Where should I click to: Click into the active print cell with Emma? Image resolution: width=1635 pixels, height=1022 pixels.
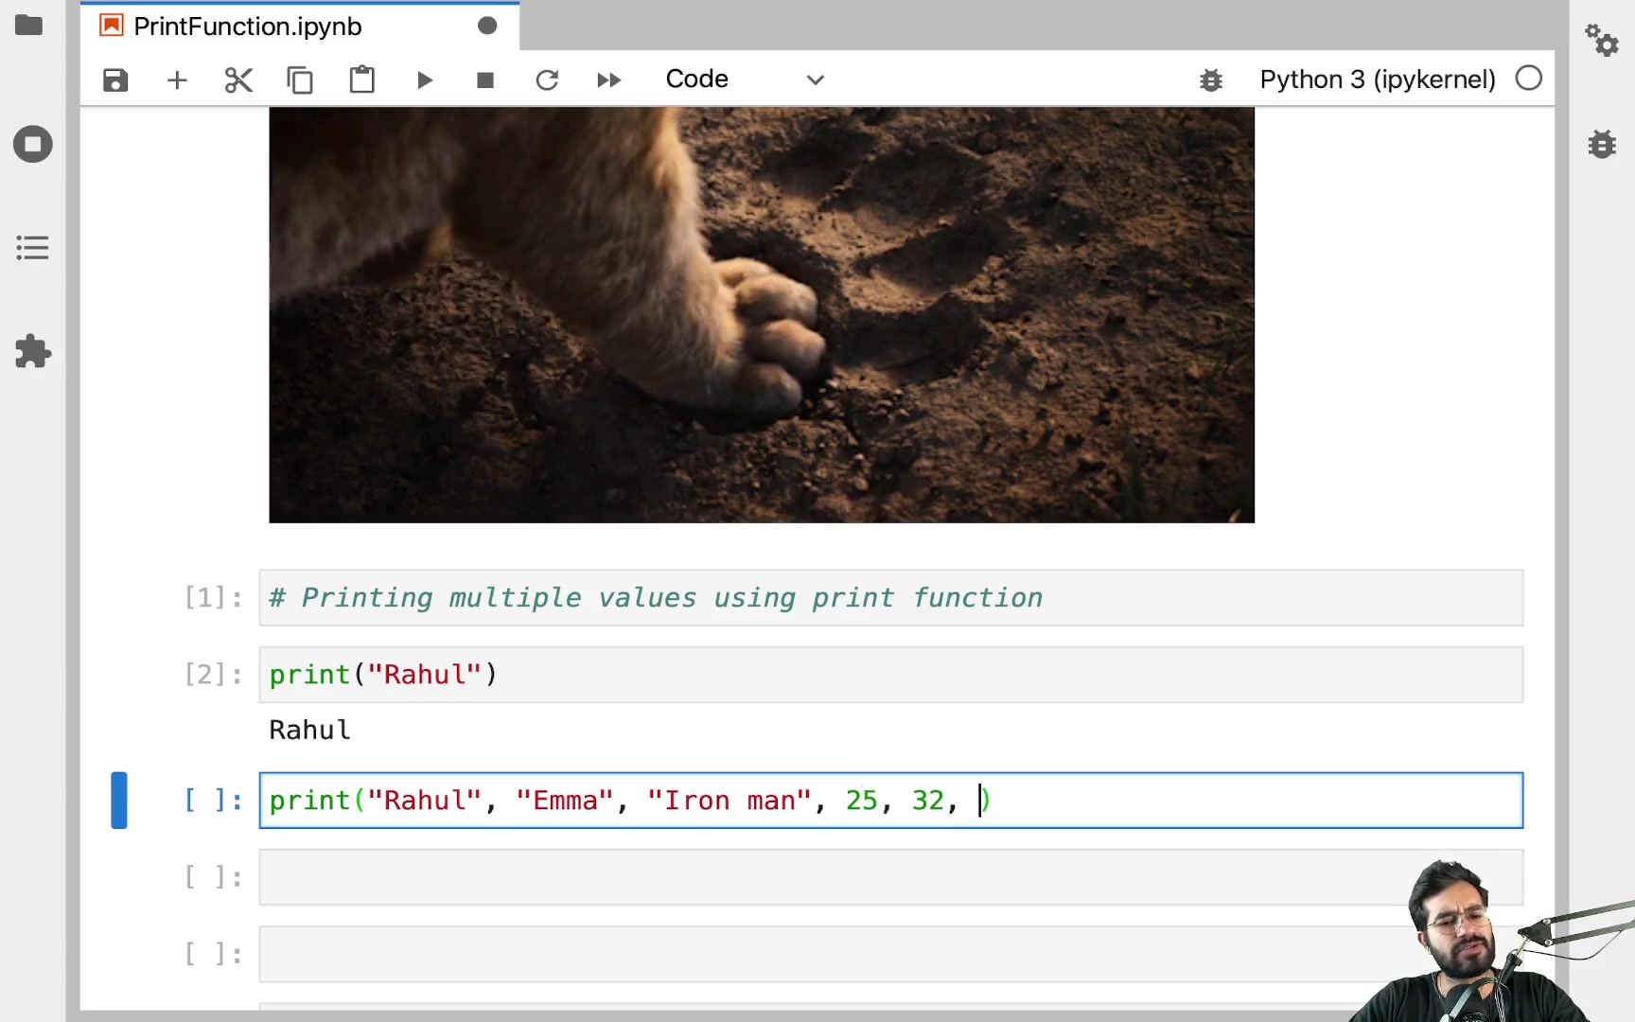click(x=890, y=801)
